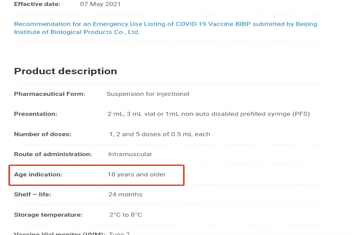
Task: Select the '1, 2 and 5 doses' value
Action: click(x=160, y=134)
